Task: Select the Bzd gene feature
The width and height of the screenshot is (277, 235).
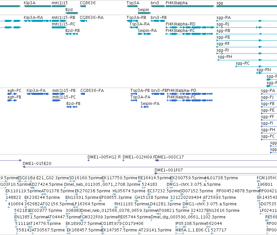Action: pyautogui.click(x=72, y=13)
